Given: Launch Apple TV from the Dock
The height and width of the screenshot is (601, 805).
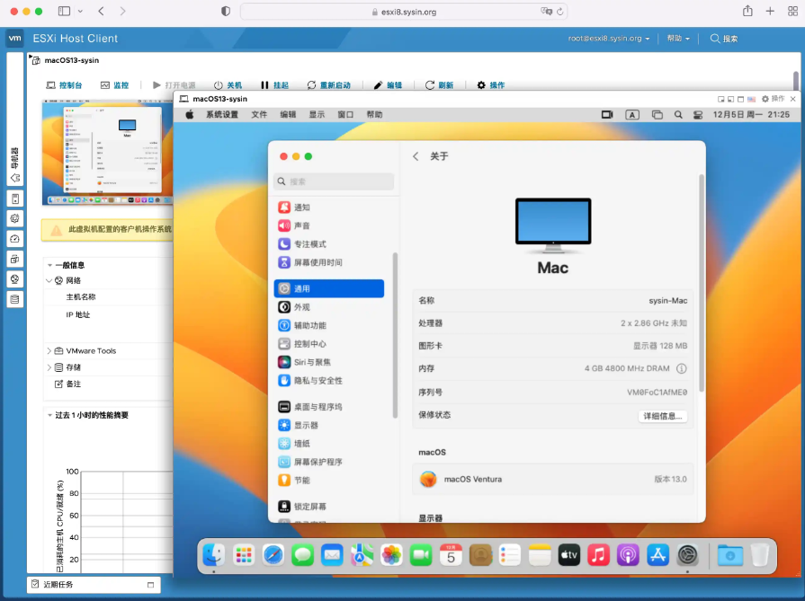Looking at the screenshot, I should [x=568, y=555].
